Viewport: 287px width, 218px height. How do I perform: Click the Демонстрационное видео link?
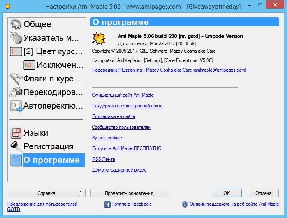(x=119, y=170)
